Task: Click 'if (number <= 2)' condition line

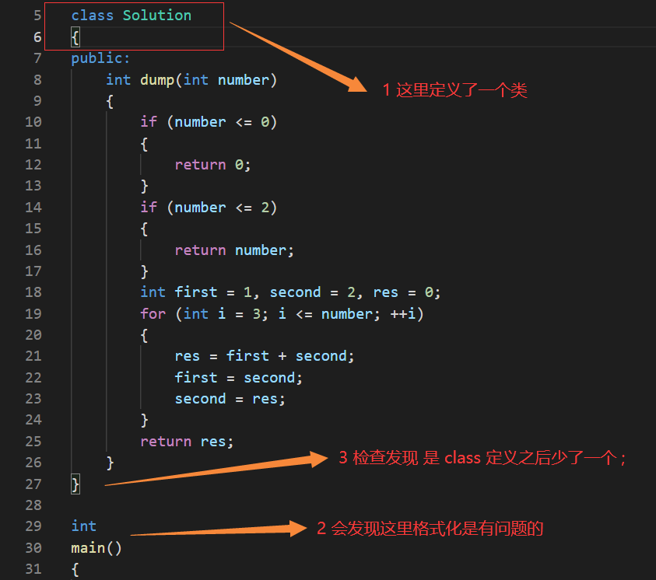Action: [209, 208]
